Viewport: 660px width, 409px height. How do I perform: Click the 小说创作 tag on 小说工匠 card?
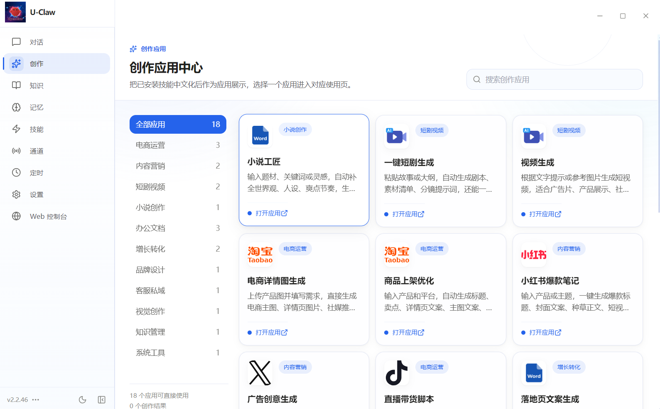[x=295, y=130]
